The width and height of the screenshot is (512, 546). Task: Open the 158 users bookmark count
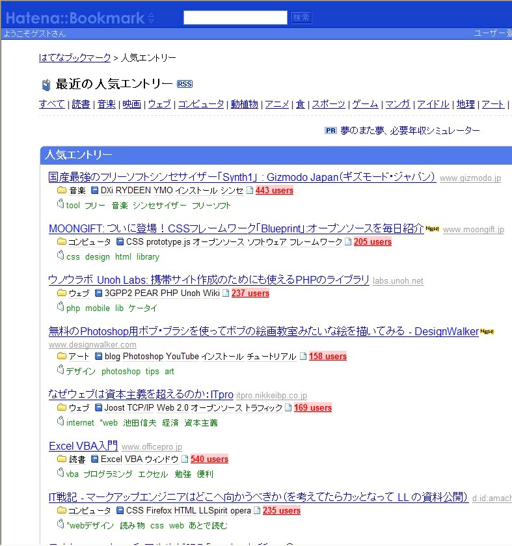[327, 356]
